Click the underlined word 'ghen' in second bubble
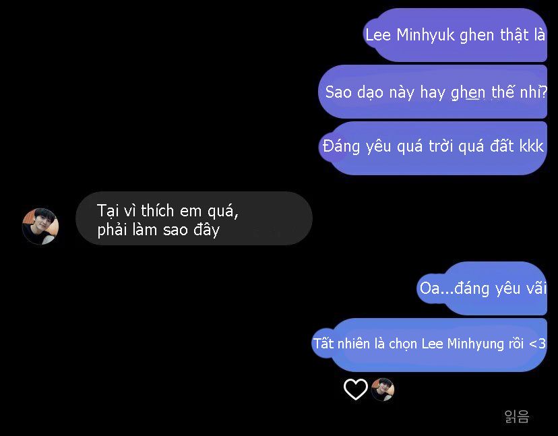558x436 pixels. [x=468, y=92]
